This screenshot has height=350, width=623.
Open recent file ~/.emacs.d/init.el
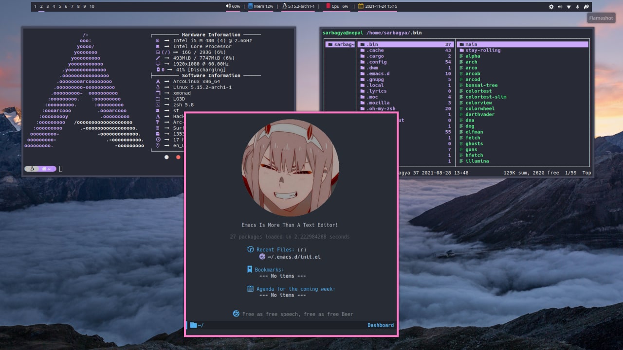[x=294, y=257]
